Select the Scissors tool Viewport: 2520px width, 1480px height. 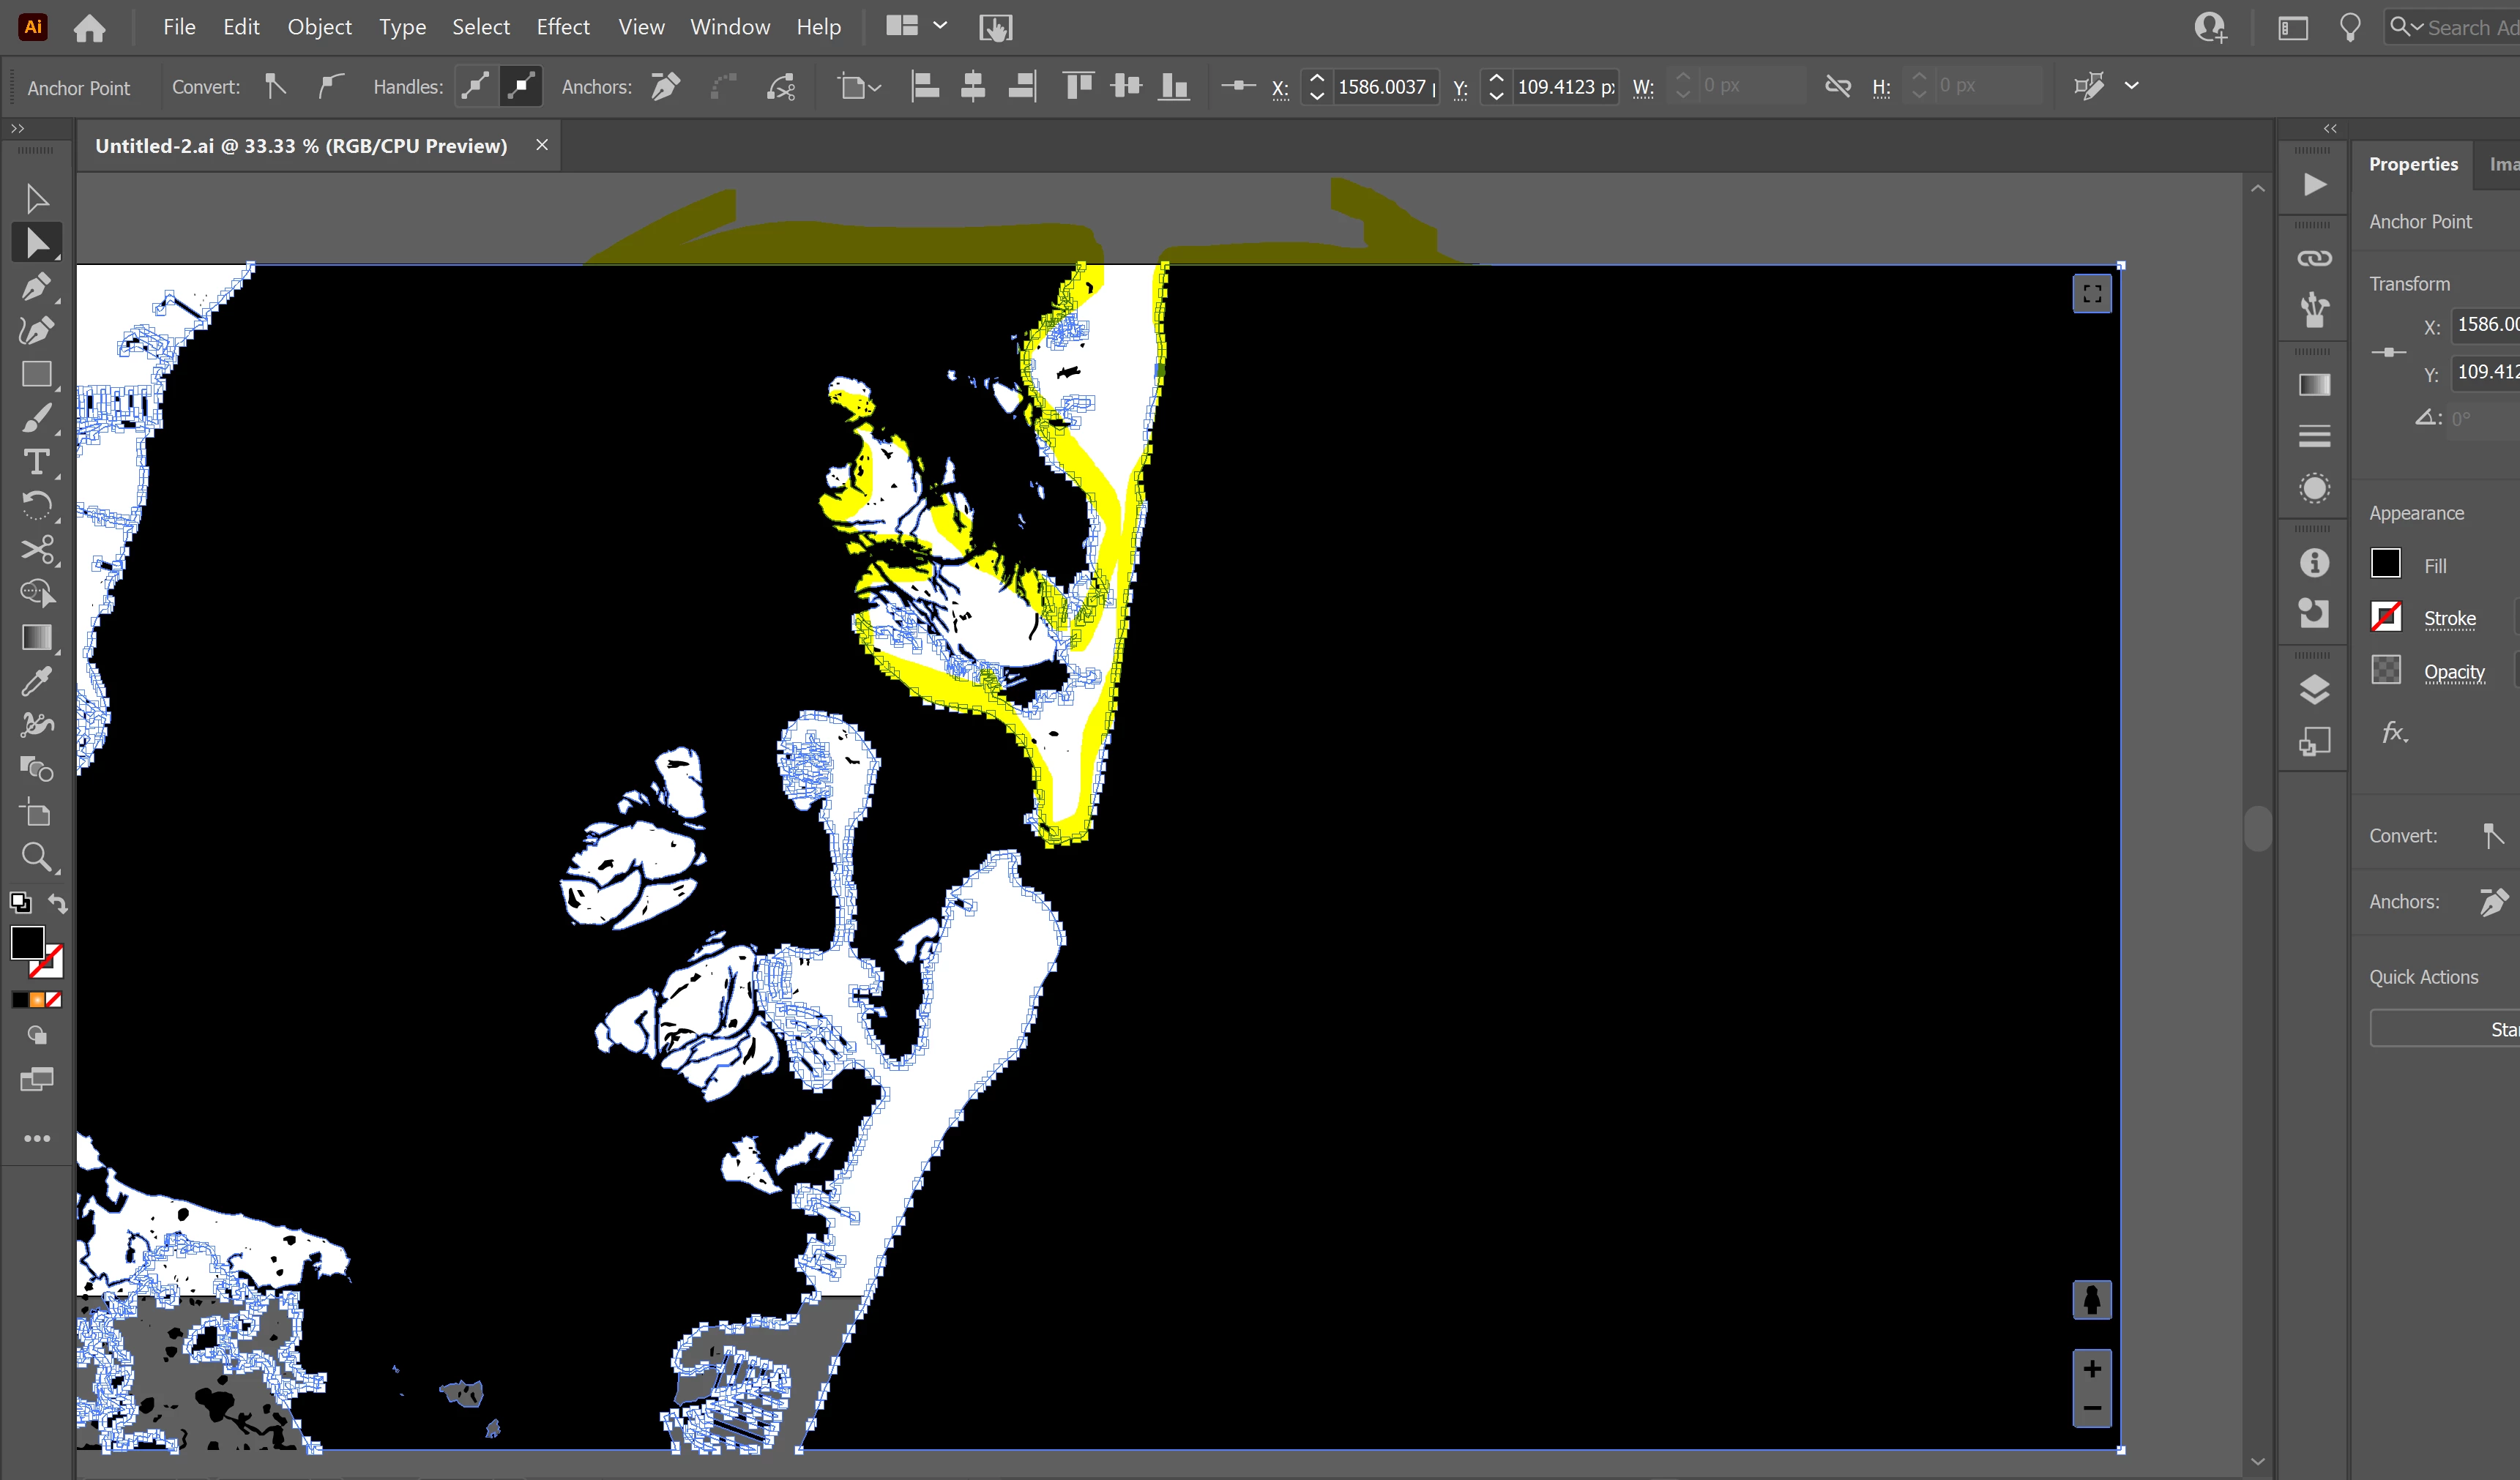pos(36,550)
